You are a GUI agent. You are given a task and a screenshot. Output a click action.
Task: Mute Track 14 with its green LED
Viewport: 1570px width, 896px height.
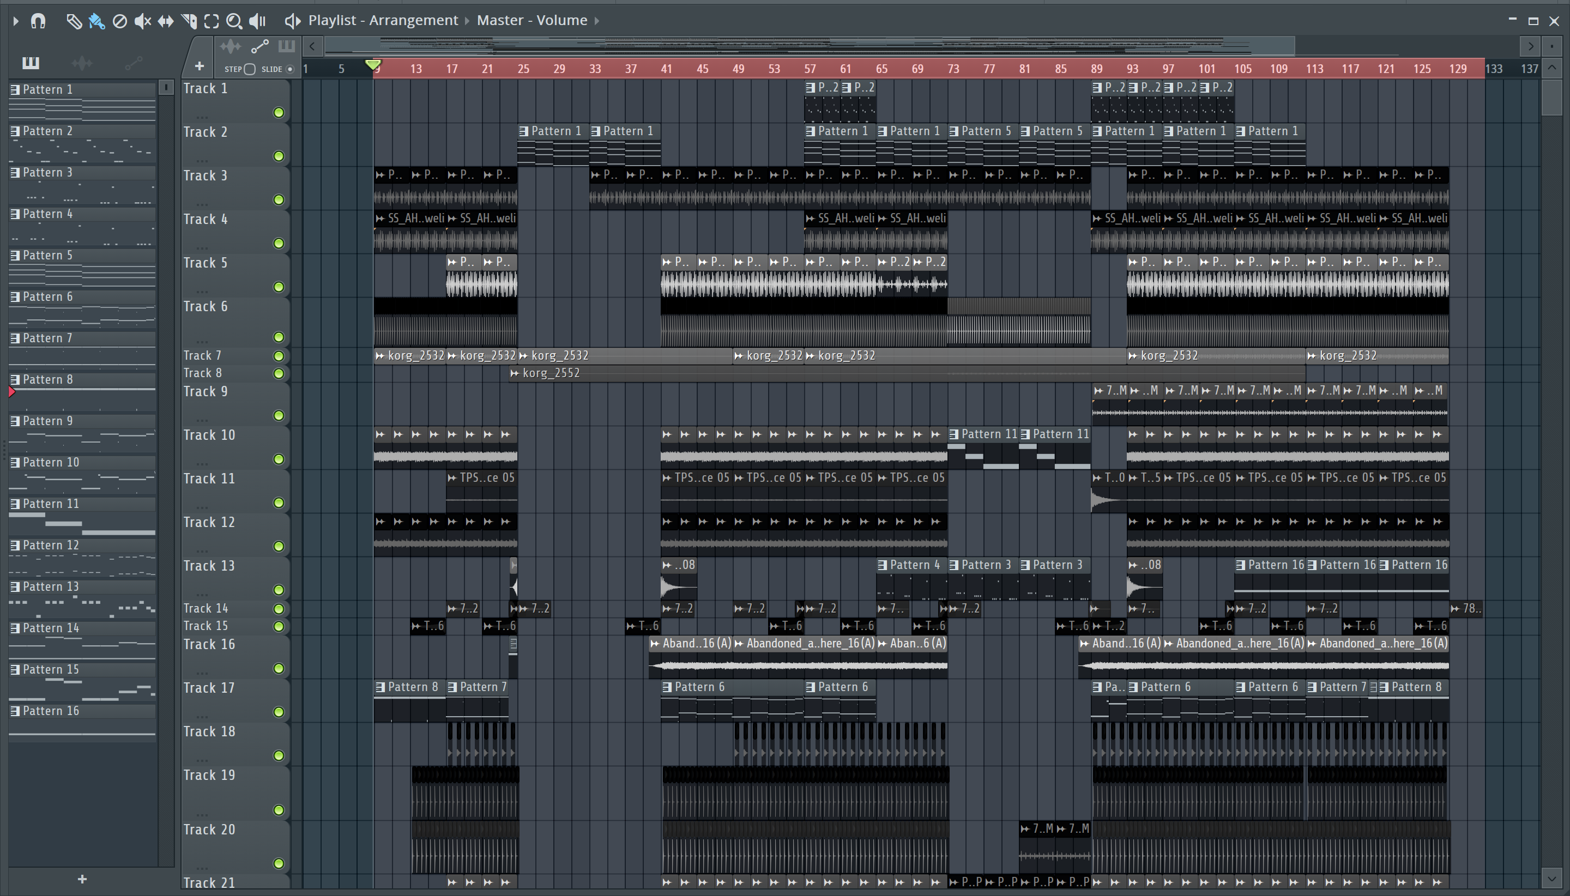coord(279,609)
